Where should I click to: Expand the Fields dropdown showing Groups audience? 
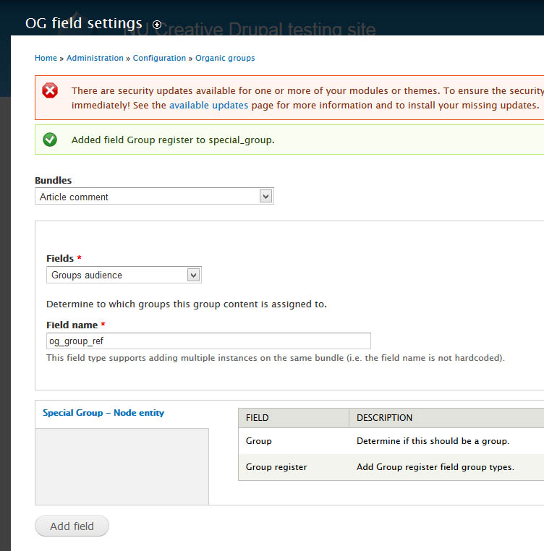pyautogui.click(x=124, y=275)
